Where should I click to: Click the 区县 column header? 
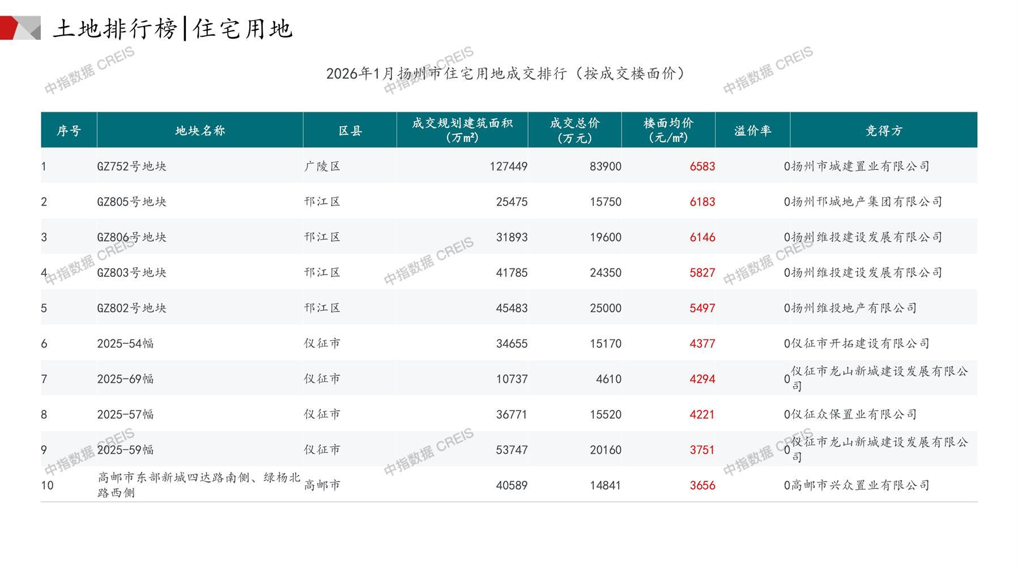pyautogui.click(x=350, y=131)
